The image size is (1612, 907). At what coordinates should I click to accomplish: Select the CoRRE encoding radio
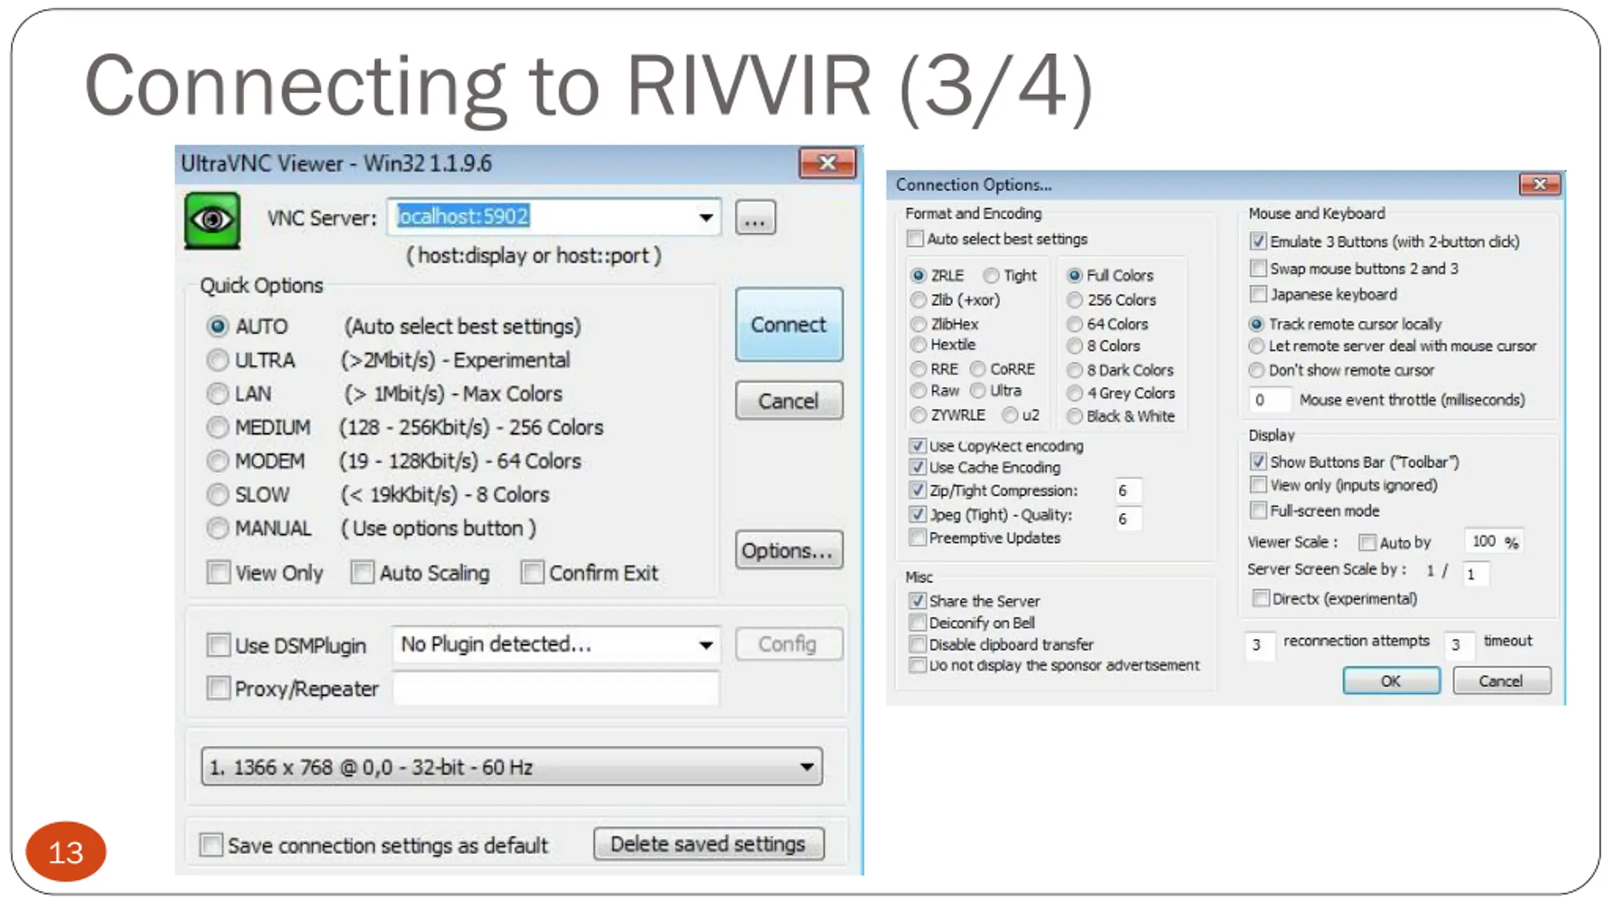point(977,368)
